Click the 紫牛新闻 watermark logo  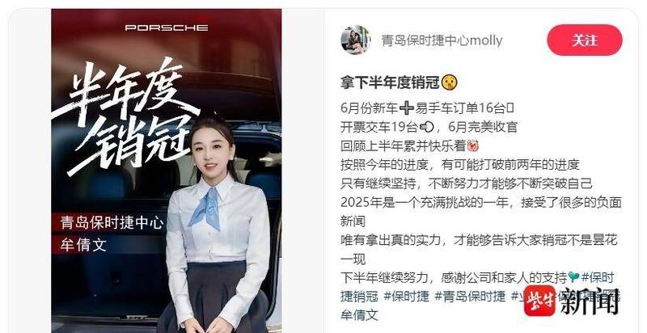point(572,301)
